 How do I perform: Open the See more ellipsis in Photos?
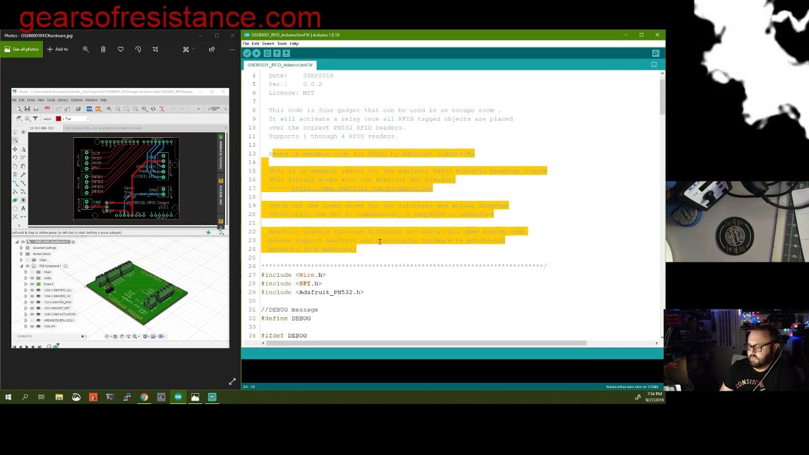pos(231,49)
